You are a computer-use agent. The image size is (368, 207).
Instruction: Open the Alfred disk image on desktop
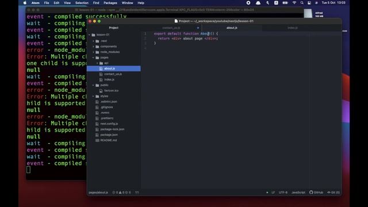tap(308, 14)
